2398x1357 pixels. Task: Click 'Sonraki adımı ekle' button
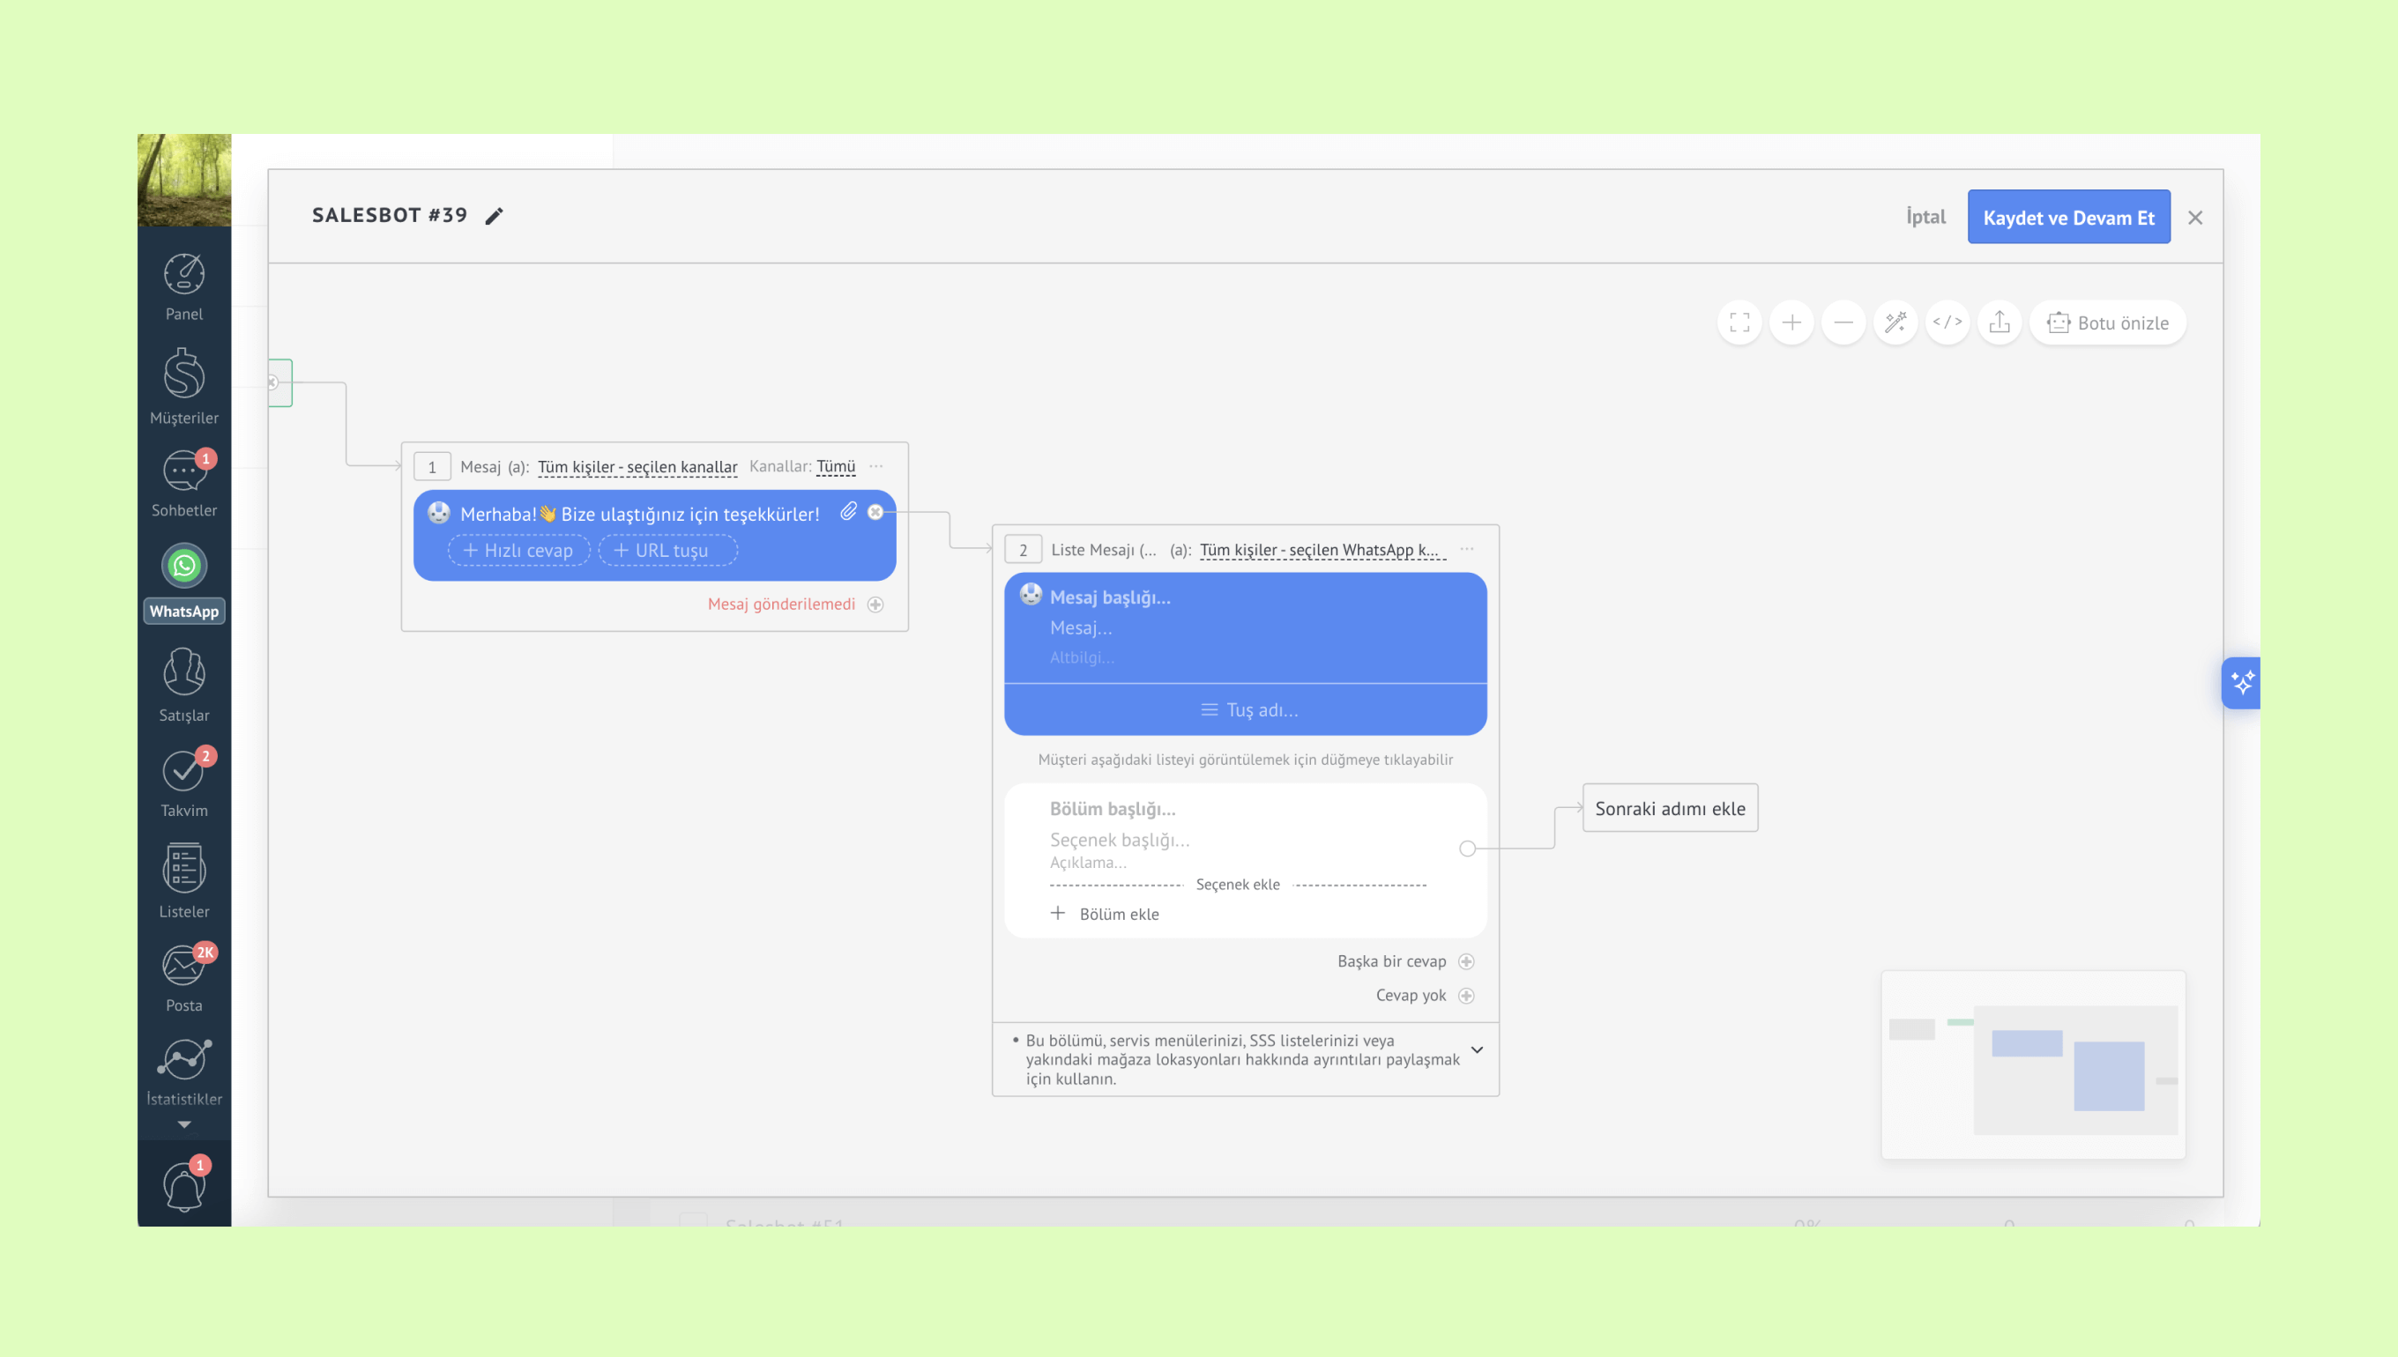(1669, 808)
